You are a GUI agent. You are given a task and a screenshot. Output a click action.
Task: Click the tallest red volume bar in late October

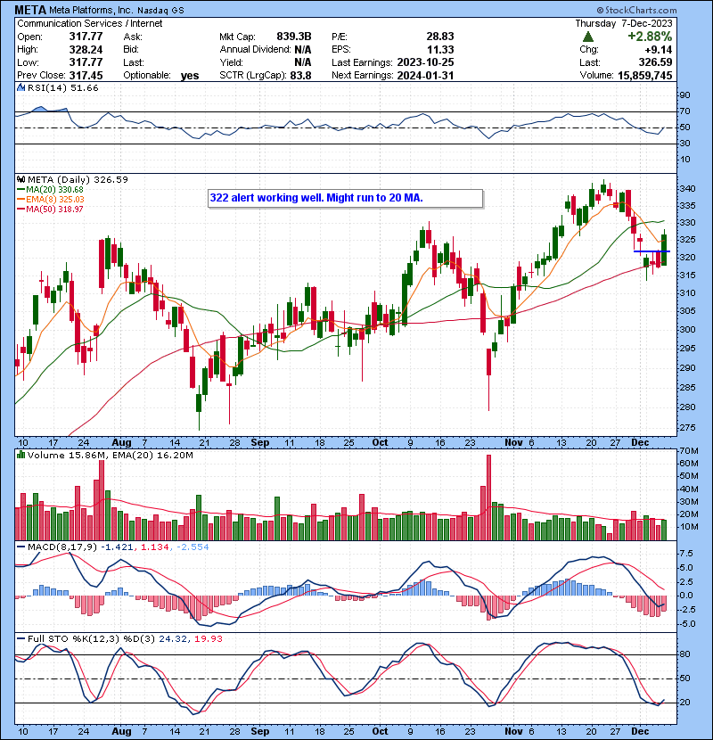click(x=488, y=496)
